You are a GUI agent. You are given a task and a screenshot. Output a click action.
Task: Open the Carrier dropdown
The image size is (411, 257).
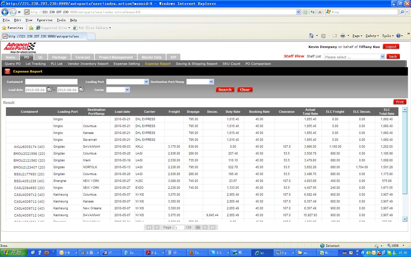tap(127, 90)
